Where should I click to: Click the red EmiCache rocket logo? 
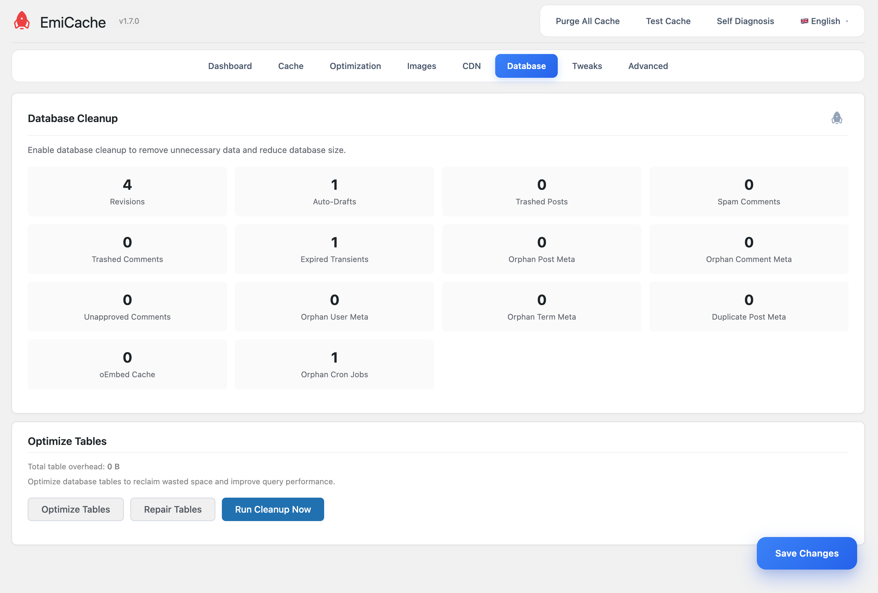22,21
